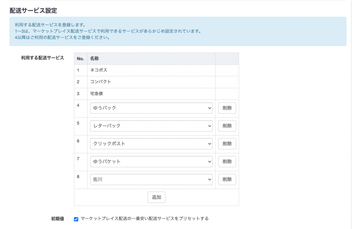This screenshot has width=352, height=229.
Task: Delete row 8 佐川 with 削除
Action: tap(227, 180)
